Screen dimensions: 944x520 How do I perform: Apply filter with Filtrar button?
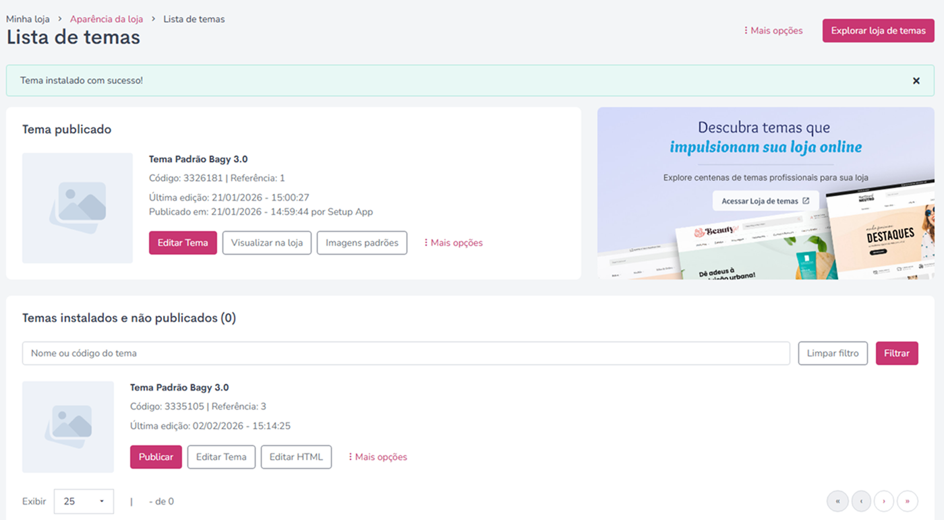pos(897,353)
